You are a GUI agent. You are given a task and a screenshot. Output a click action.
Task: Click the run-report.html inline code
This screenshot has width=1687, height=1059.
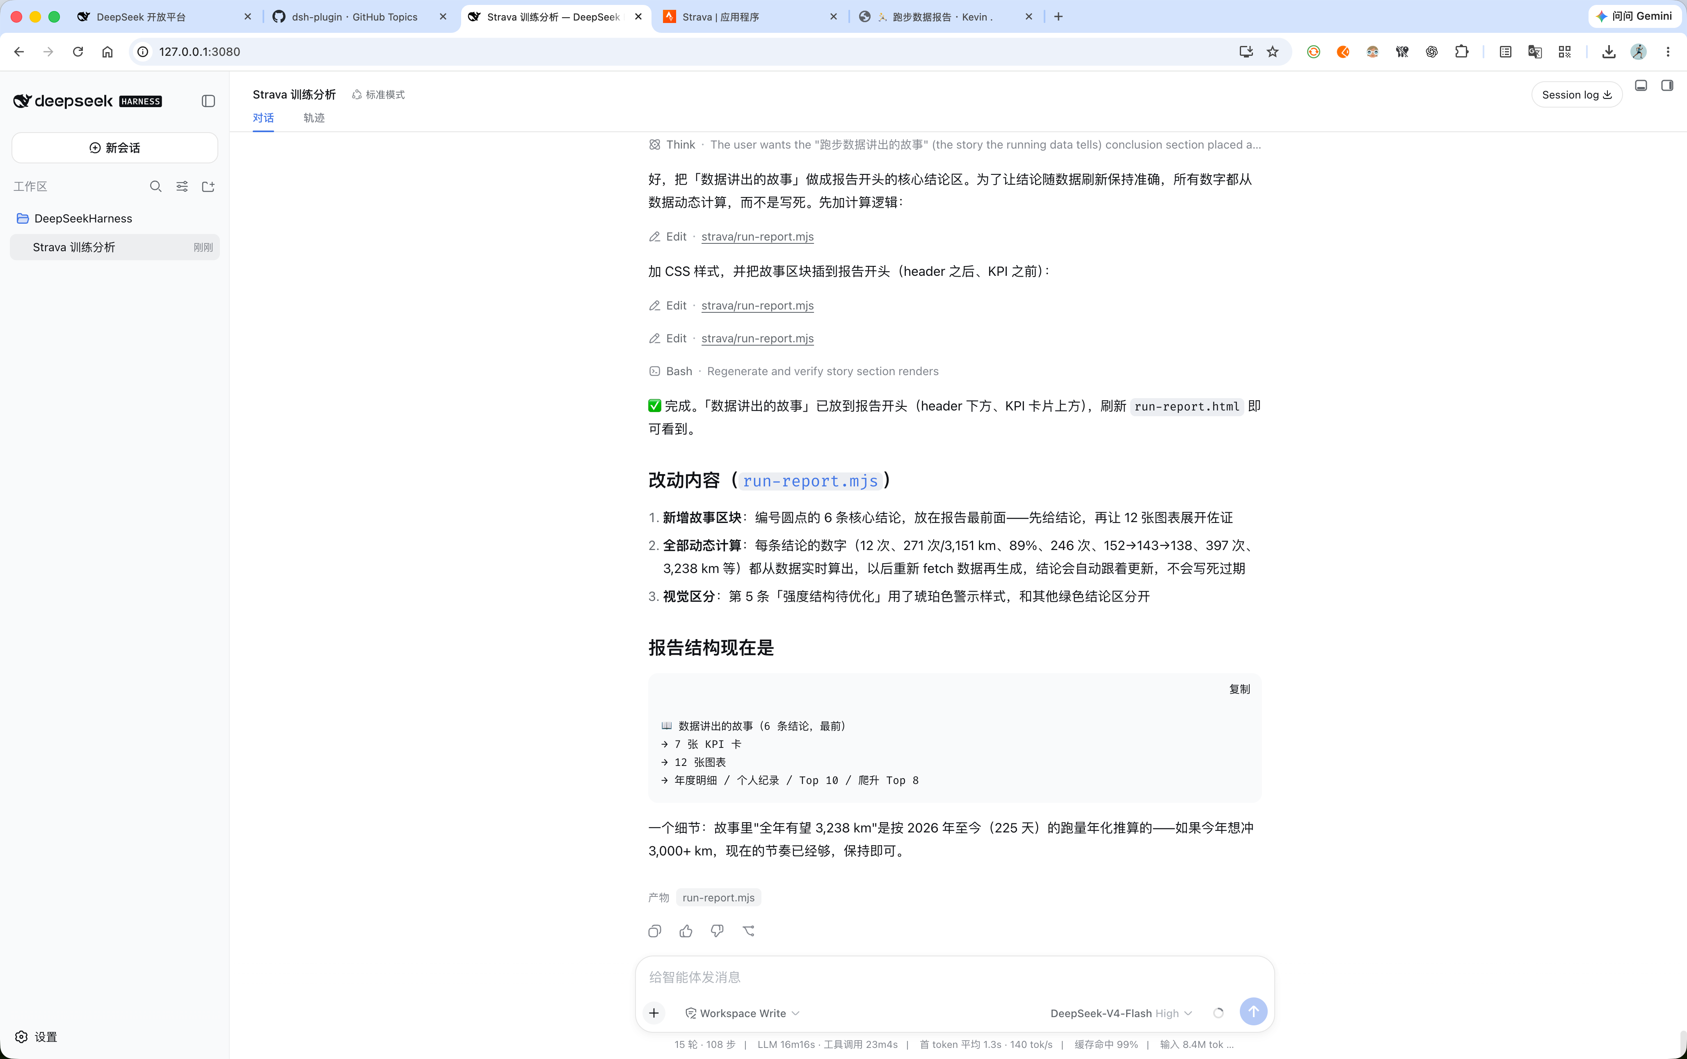pyautogui.click(x=1186, y=406)
